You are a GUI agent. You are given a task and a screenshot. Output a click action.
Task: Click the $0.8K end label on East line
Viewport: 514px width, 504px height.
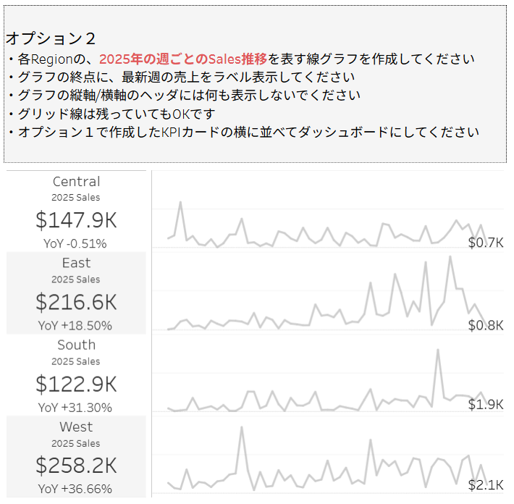coord(485,325)
